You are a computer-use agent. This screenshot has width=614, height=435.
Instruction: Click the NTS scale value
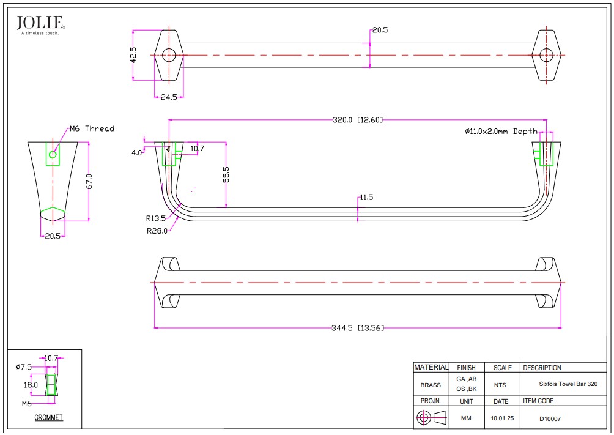click(x=500, y=385)
